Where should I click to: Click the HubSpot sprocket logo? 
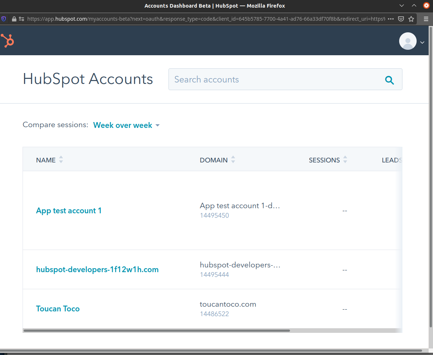(7, 41)
